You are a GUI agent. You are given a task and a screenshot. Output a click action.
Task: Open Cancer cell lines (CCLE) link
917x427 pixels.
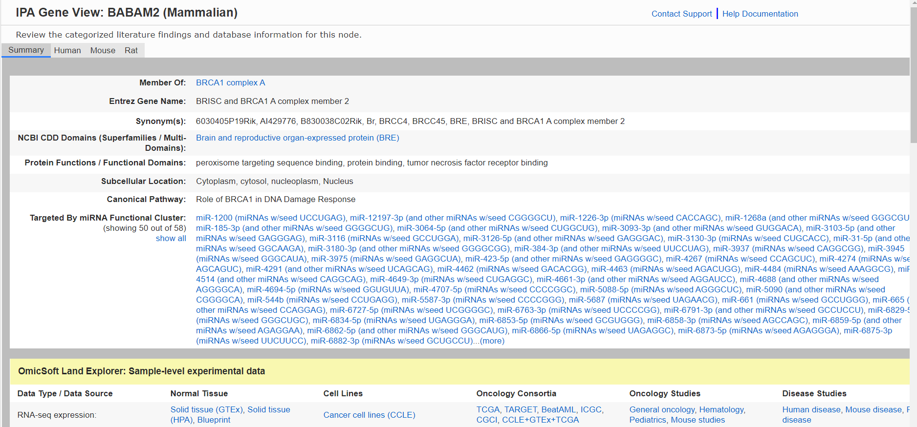[369, 415]
